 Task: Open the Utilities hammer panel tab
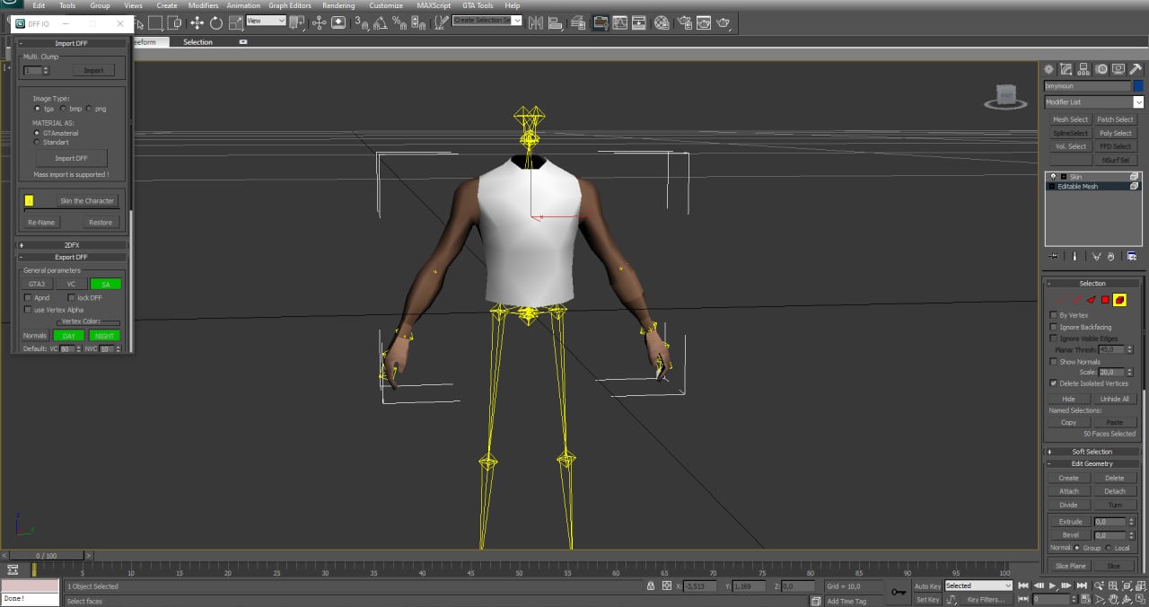point(1136,69)
